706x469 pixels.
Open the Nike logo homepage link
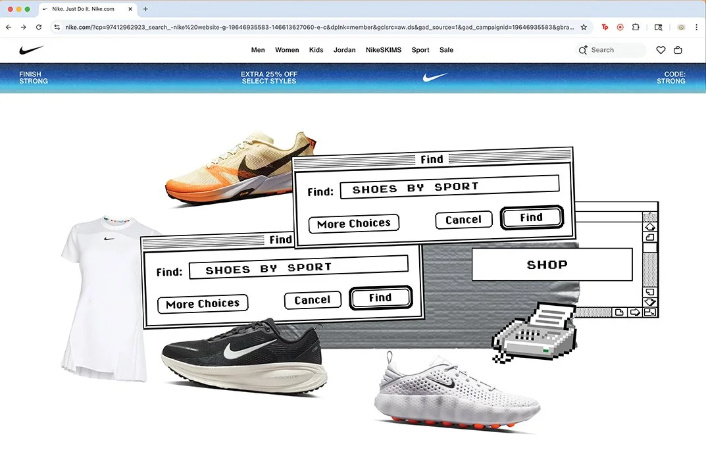(31, 49)
